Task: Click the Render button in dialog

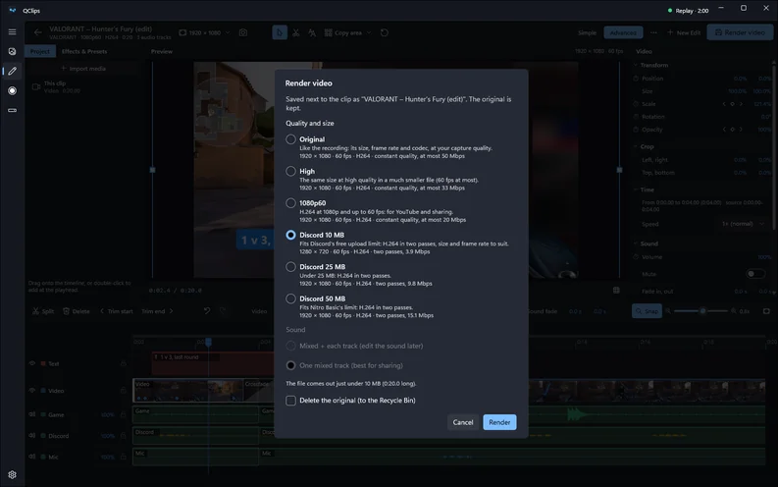Action: click(499, 422)
